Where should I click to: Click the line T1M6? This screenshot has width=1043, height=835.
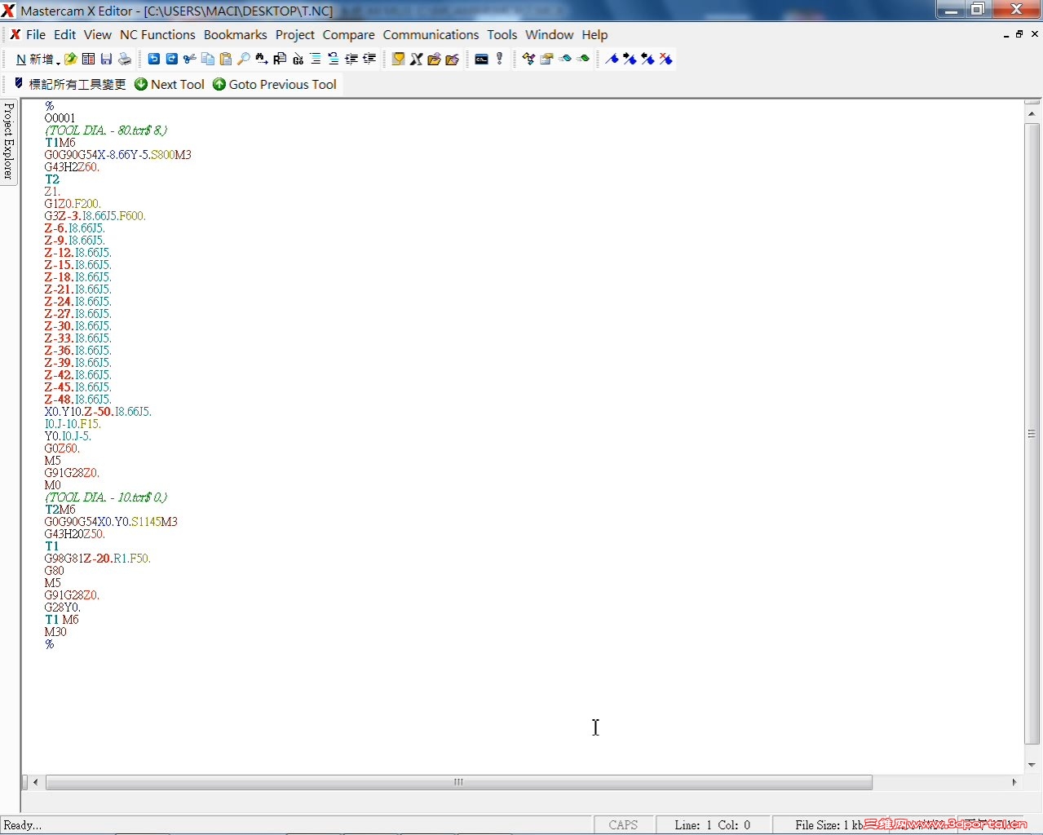(x=60, y=143)
